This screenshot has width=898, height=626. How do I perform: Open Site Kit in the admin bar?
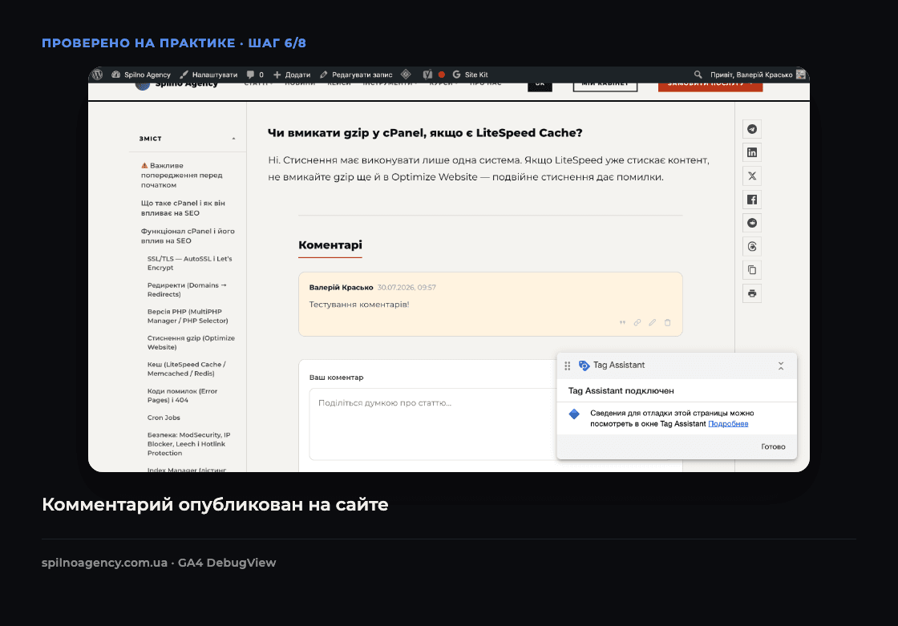pyautogui.click(x=470, y=75)
